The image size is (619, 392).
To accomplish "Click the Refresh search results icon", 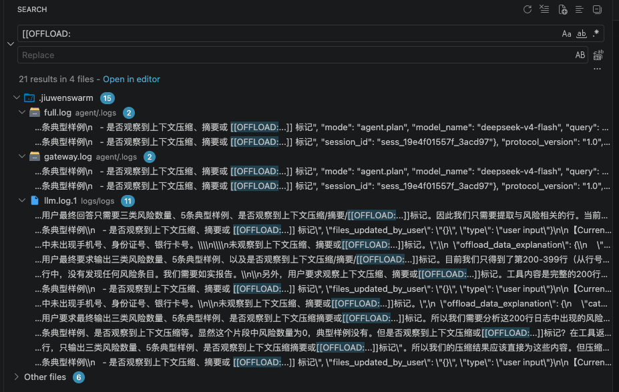I will [x=528, y=9].
